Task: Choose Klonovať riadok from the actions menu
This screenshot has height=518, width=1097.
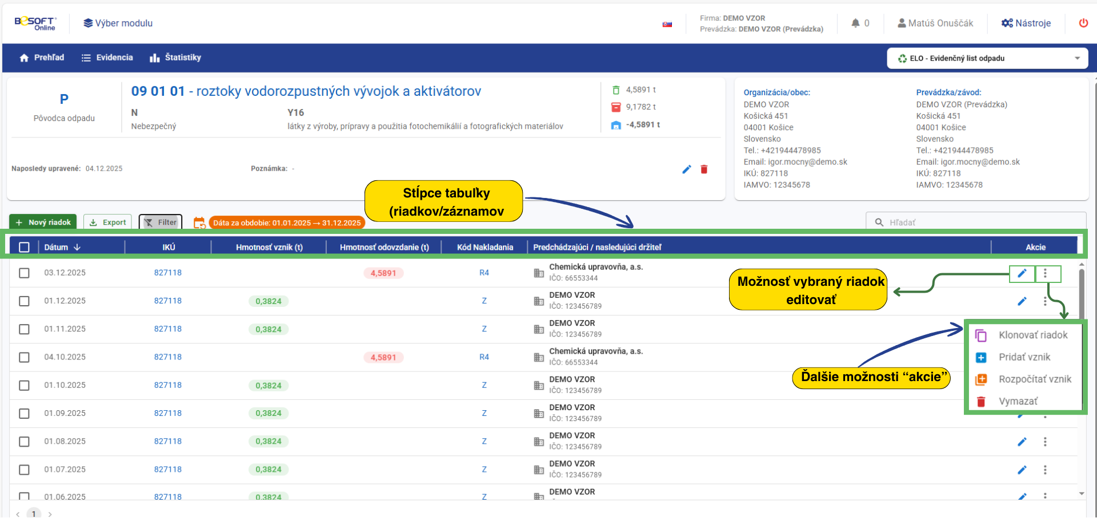Action: coord(1032,335)
